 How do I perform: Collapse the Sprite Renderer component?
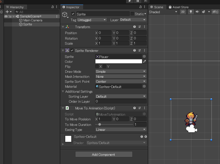tap(63, 50)
